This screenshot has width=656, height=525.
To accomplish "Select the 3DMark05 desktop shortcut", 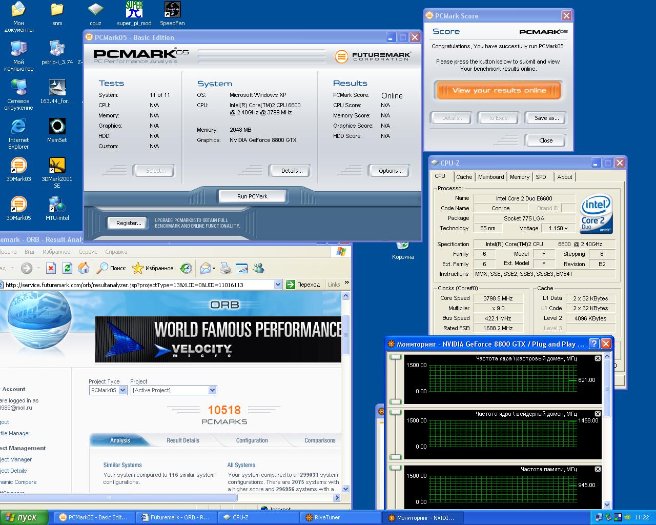I will pyautogui.click(x=18, y=208).
